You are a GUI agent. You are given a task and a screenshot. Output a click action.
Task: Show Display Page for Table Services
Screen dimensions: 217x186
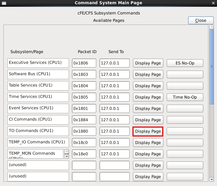[x=148, y=86]
